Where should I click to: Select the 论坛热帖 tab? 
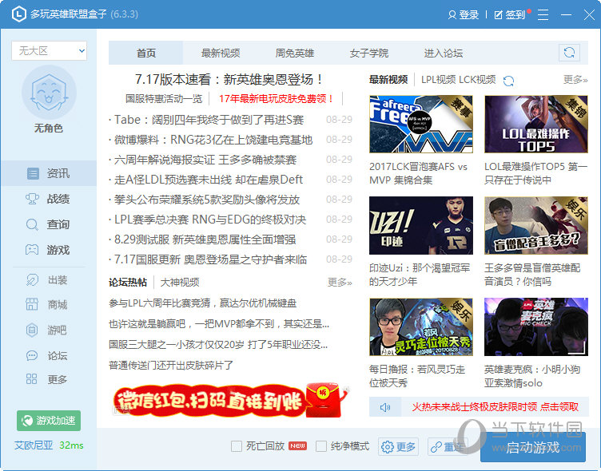(128, 283)
